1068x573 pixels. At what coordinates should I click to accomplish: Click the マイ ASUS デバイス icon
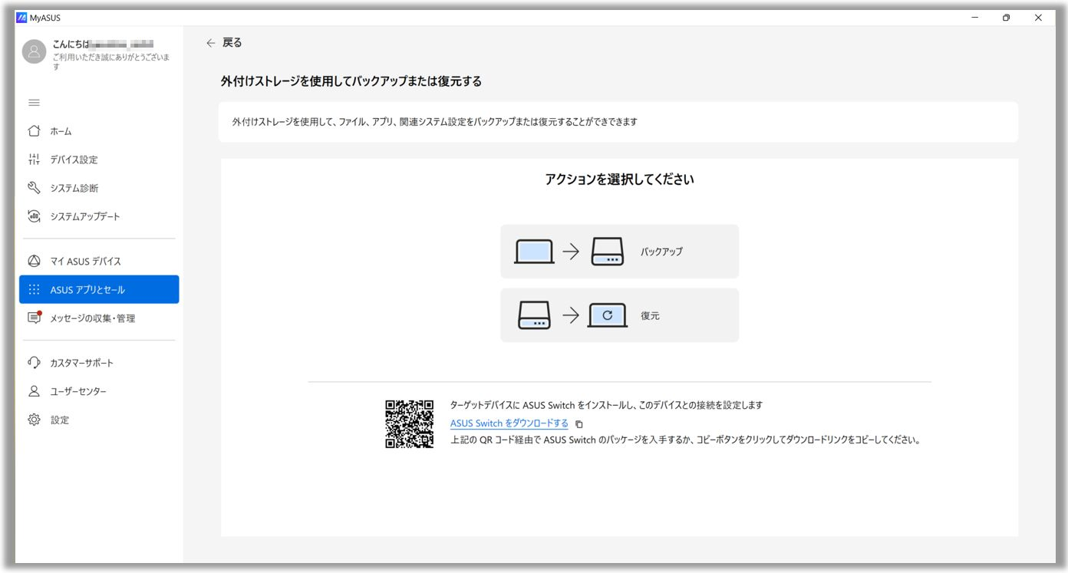[x=34, y=261]
